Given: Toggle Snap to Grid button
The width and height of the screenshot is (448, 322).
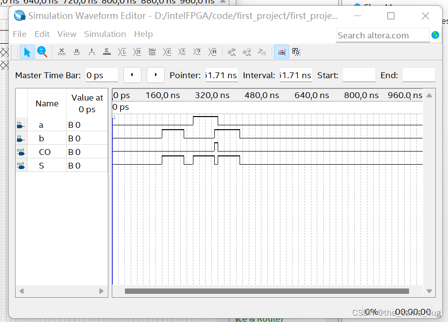Looking at the screenshot, I should 296,52.
